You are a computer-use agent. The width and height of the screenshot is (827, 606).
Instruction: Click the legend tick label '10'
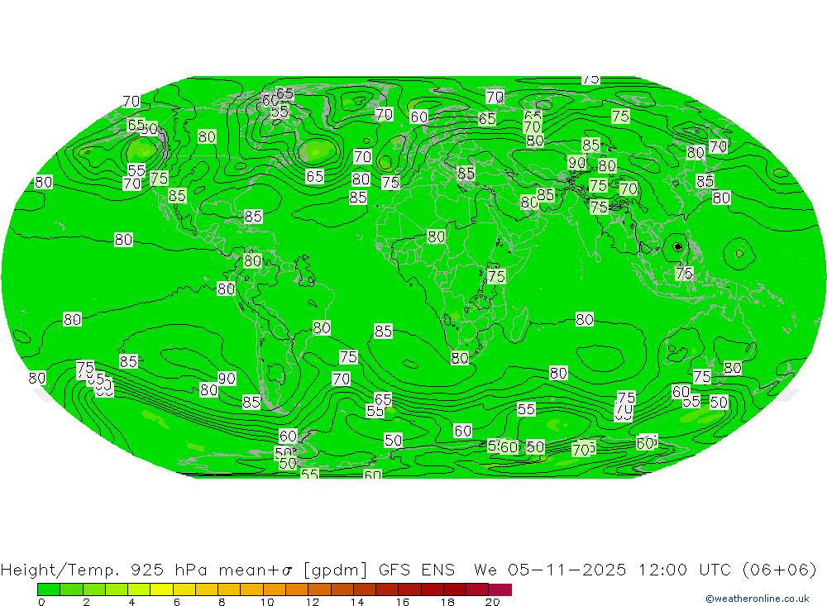pos(267,602)
